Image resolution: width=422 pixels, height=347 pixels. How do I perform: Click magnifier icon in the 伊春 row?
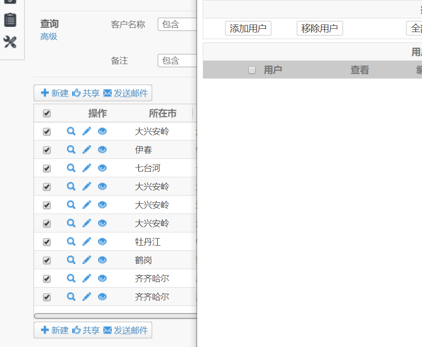click(x=71, y=149)
